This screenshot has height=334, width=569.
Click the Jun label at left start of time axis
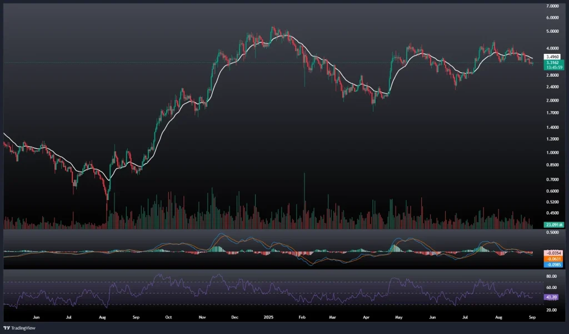37,317
